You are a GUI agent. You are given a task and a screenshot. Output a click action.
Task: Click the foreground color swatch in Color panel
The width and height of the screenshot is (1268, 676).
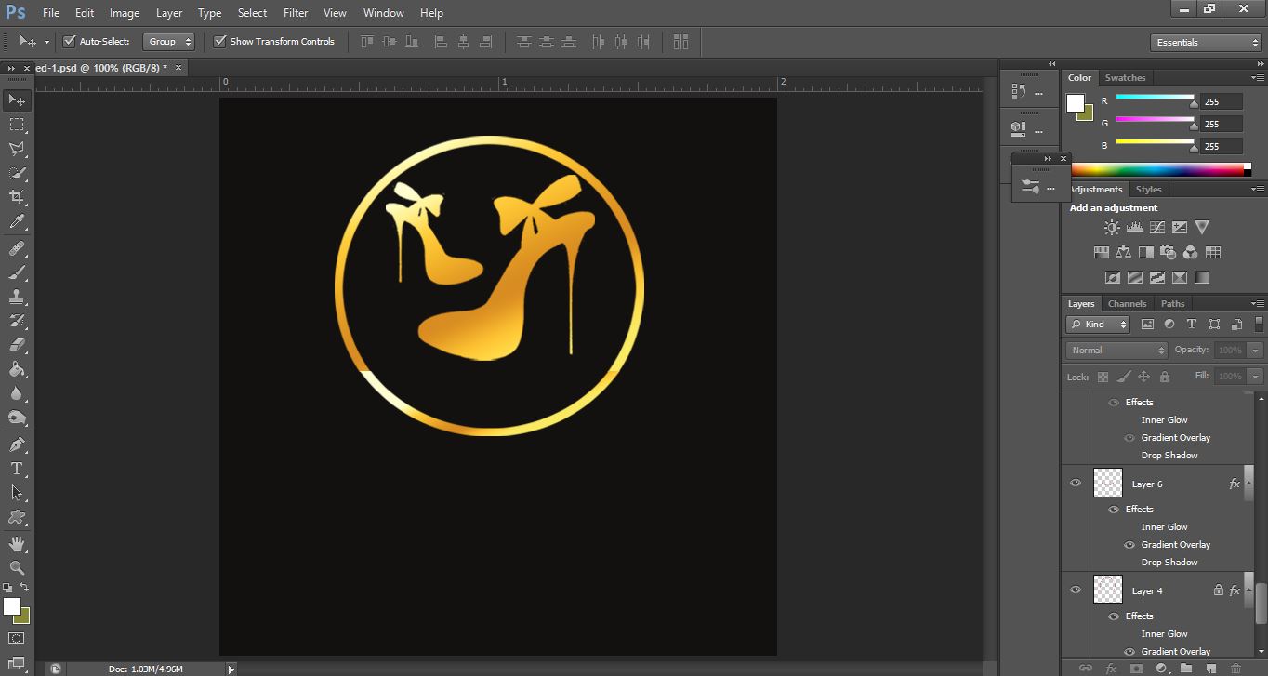(1076, 102)
